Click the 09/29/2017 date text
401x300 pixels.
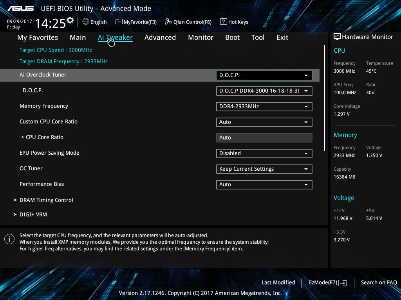point(20,21)
